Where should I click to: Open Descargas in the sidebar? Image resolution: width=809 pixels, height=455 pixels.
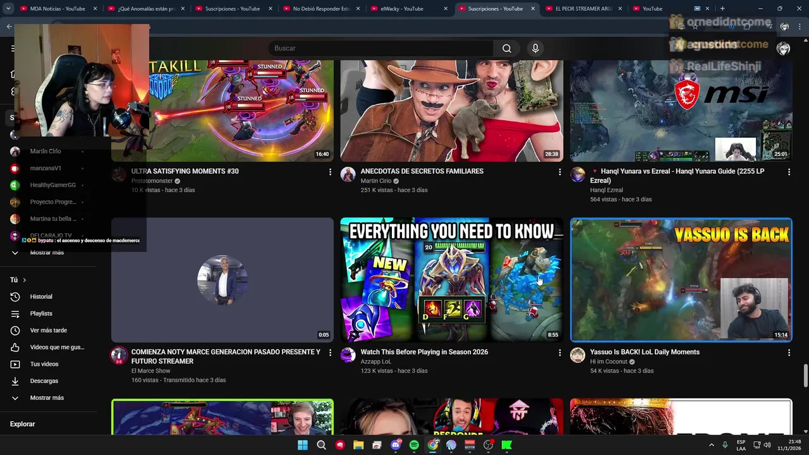[x=49, y=381]
